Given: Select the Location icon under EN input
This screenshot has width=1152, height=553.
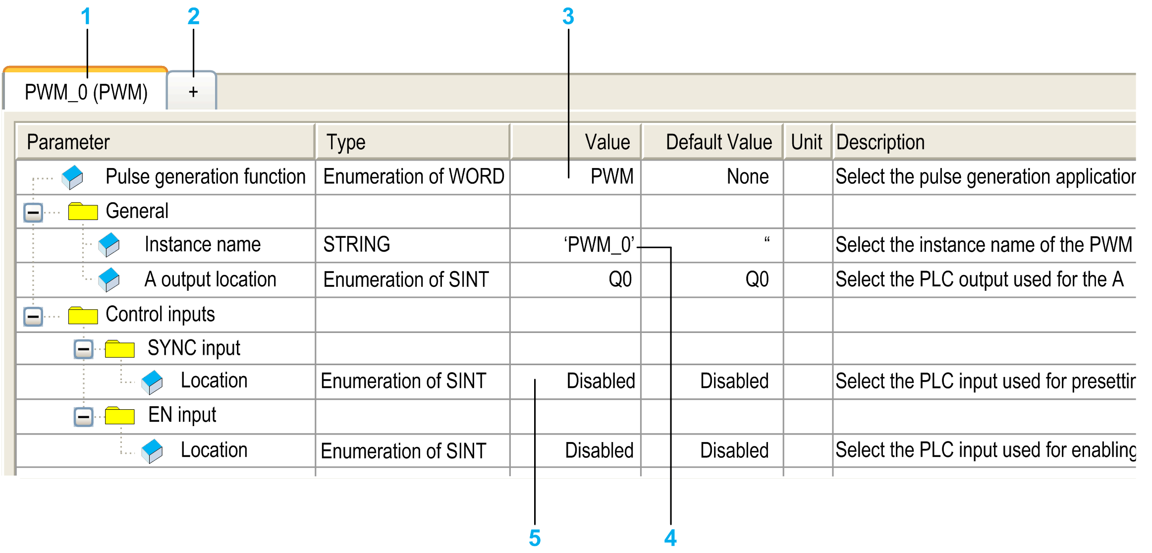Looking at the screenshot, I should pyautogui.click(x=152, y=450).
